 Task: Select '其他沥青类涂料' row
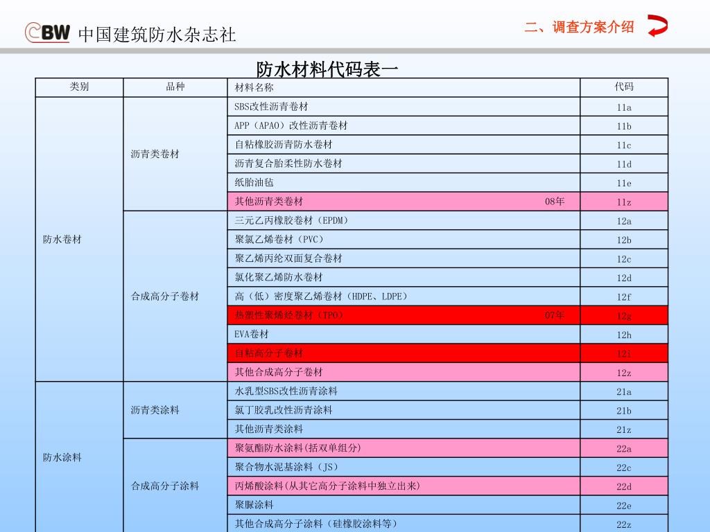(x=404, y=429)
